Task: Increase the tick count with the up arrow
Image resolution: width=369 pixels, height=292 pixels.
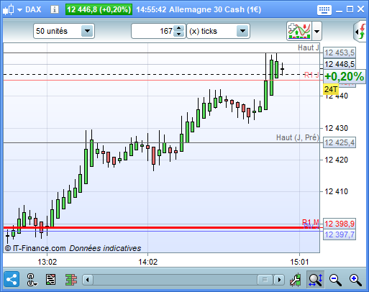Action: point(179,28)
